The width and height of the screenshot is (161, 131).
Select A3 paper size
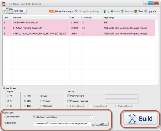click(8, 106)
